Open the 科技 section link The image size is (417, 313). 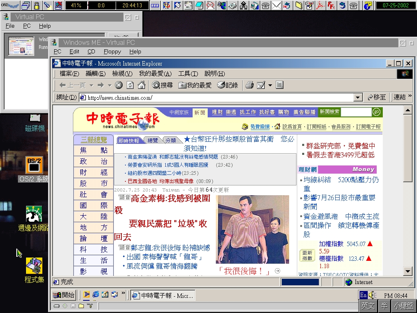click(94, 249)
